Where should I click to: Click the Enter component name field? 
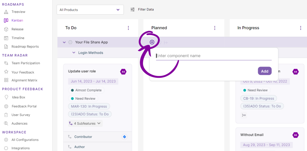tap(213, 56)
